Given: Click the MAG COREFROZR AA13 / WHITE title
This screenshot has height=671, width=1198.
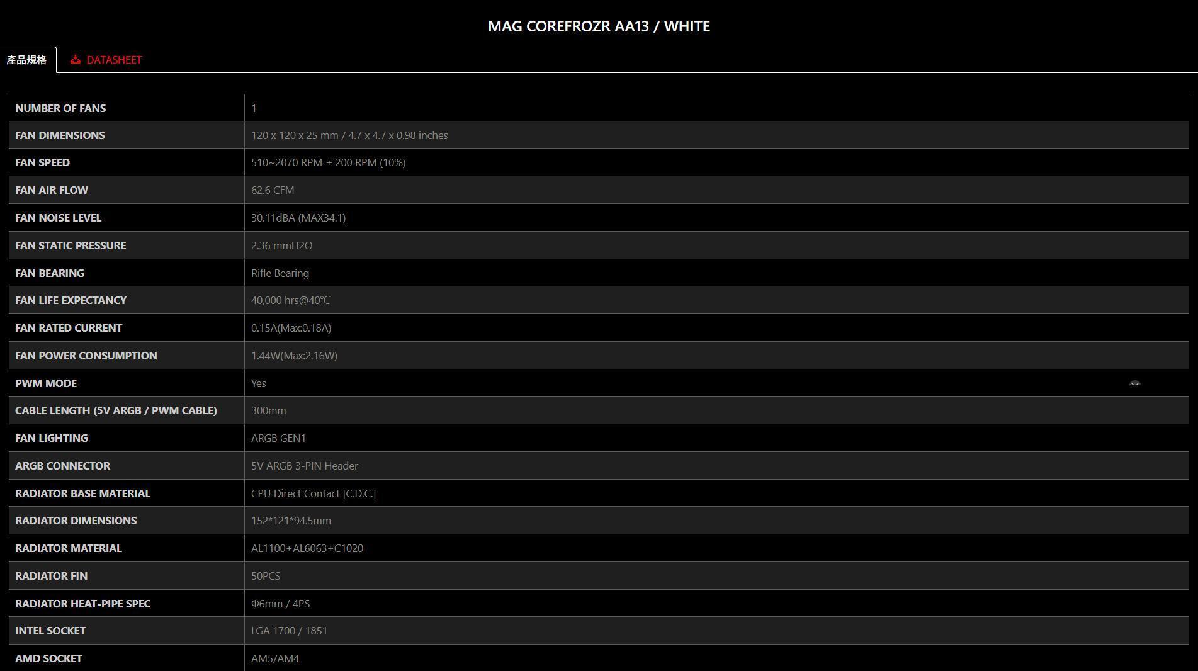Looking at the screenshot, I should pos(599,26).
